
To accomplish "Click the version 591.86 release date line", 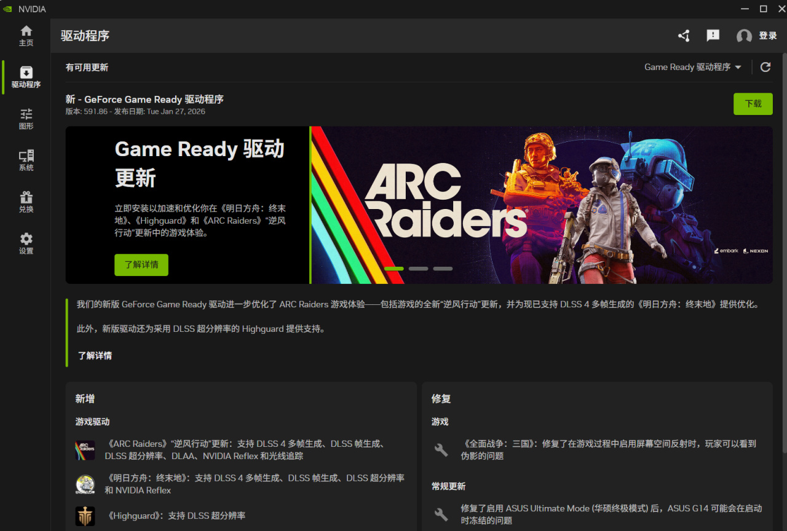I will [x=135, y=111].
